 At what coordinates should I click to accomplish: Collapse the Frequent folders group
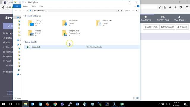click(24, 16)
